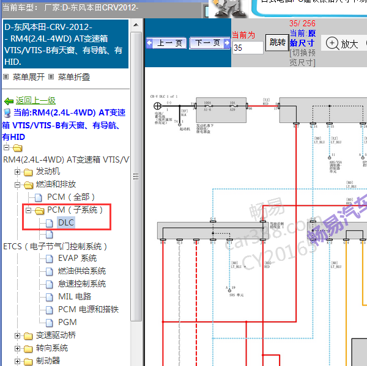Click the EVAP 系统 document icon
367x366 pixels.
[x=50, y=259]
